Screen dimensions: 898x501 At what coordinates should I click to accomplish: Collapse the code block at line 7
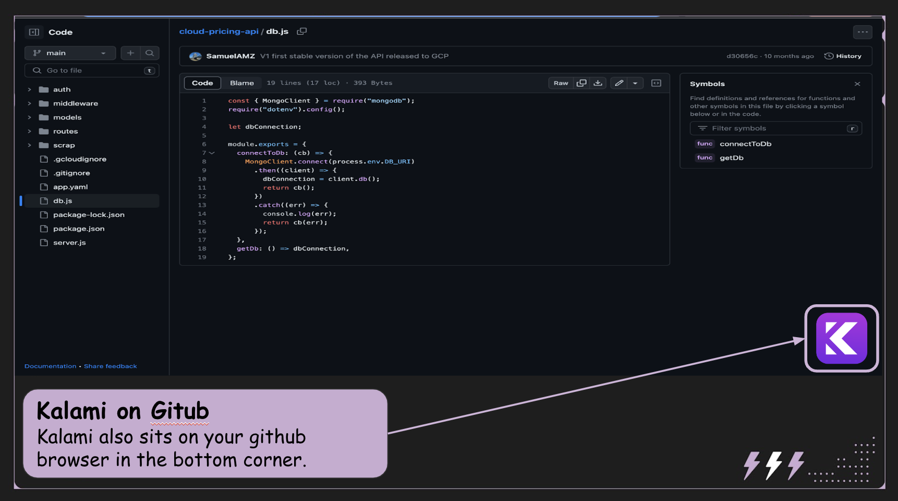pyautogui.click(x=212, y=153)
